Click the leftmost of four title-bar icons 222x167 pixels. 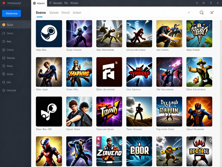197,3
